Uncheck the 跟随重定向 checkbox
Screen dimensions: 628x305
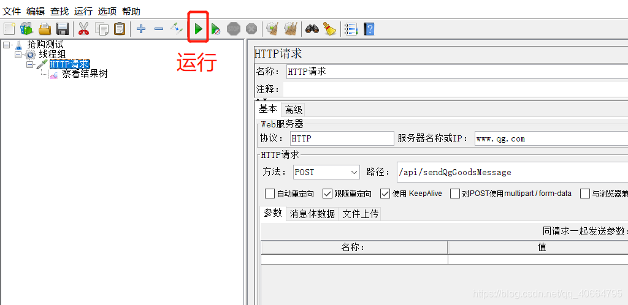tap(327, 194)
